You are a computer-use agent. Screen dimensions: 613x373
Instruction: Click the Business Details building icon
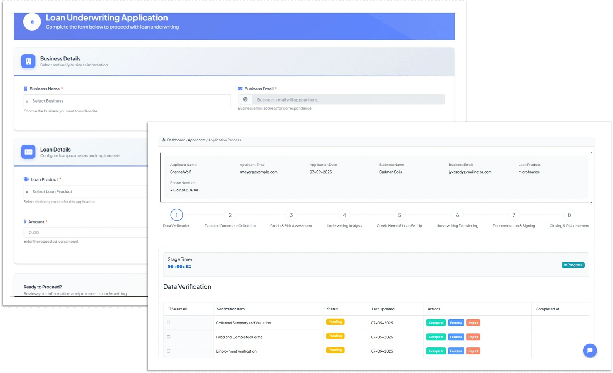[x=28, y=61]
